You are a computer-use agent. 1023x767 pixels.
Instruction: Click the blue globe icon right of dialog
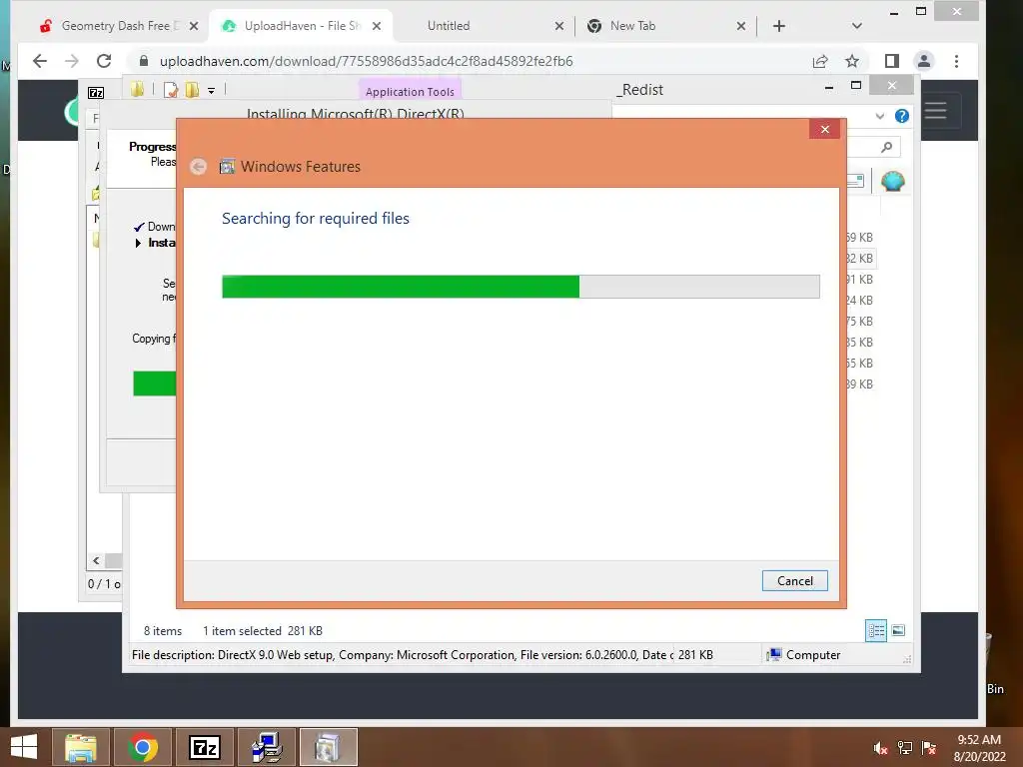pyautogui.click(x=892, y=181)
